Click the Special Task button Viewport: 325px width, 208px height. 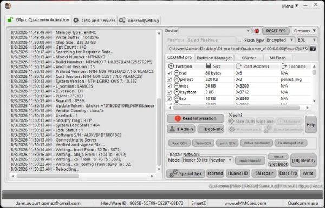(x=185, y=173)
